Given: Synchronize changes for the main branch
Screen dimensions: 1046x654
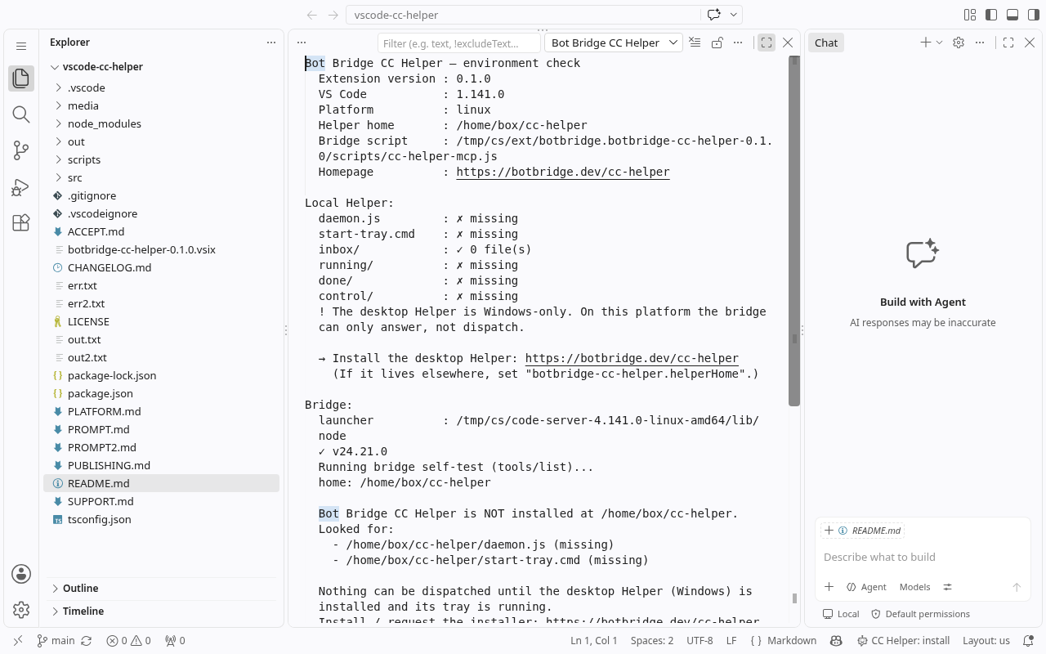Looking at the screenshot, I should point(86,641).
